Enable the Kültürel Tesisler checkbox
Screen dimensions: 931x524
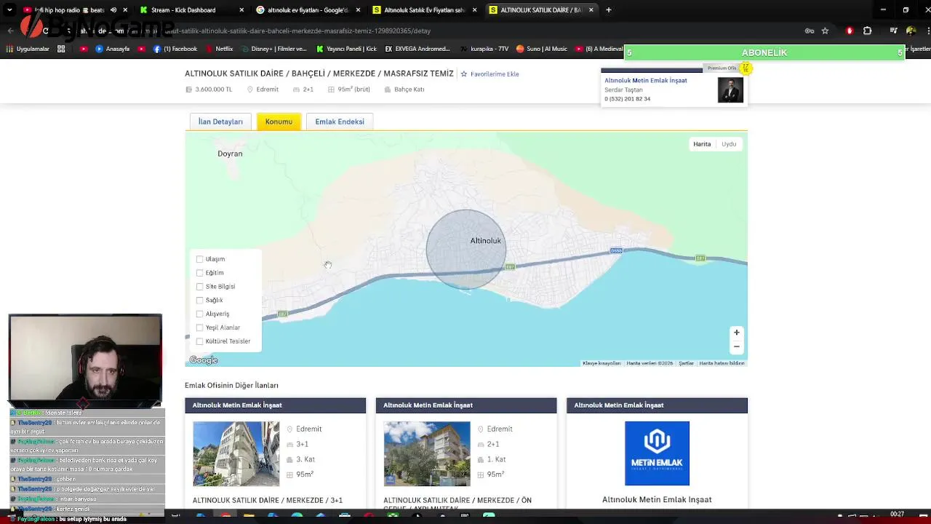click(200, 341)
